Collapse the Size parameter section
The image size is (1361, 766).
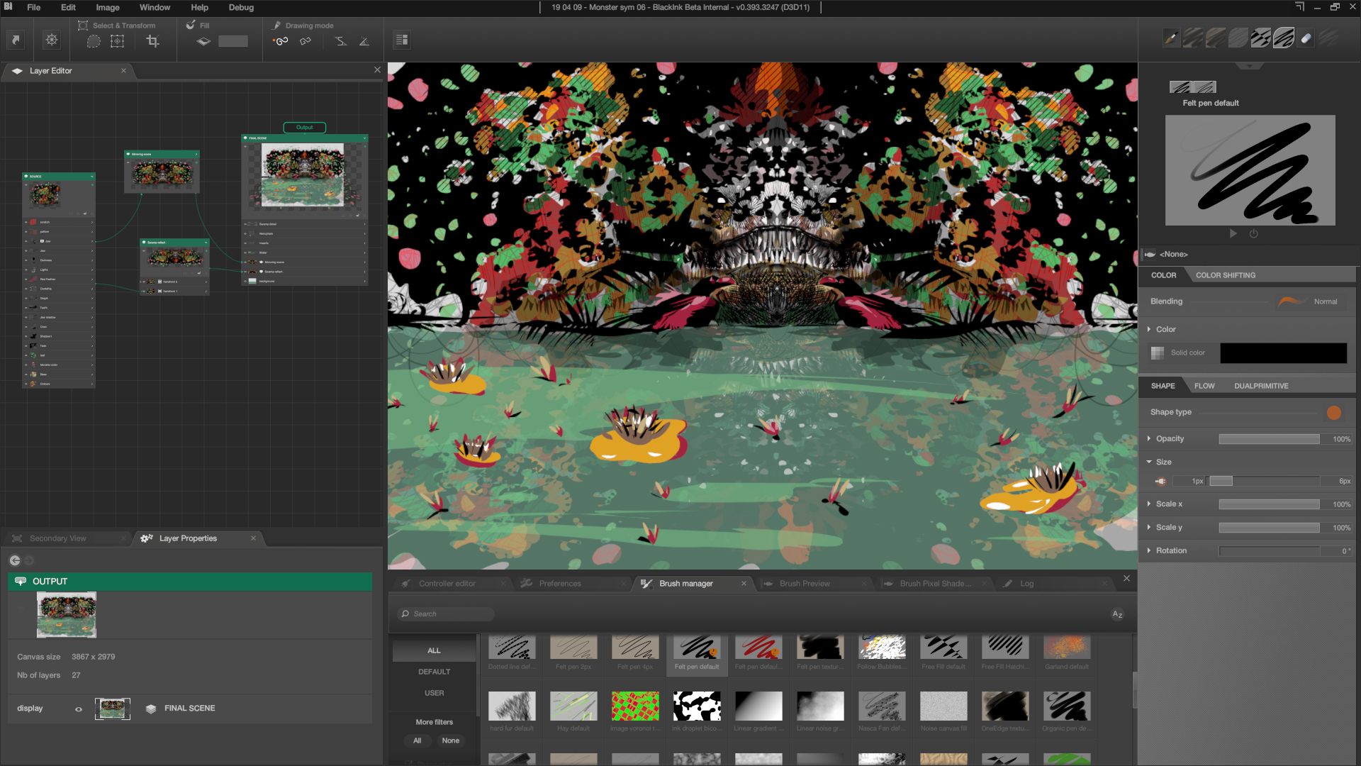coord(1149,462)
